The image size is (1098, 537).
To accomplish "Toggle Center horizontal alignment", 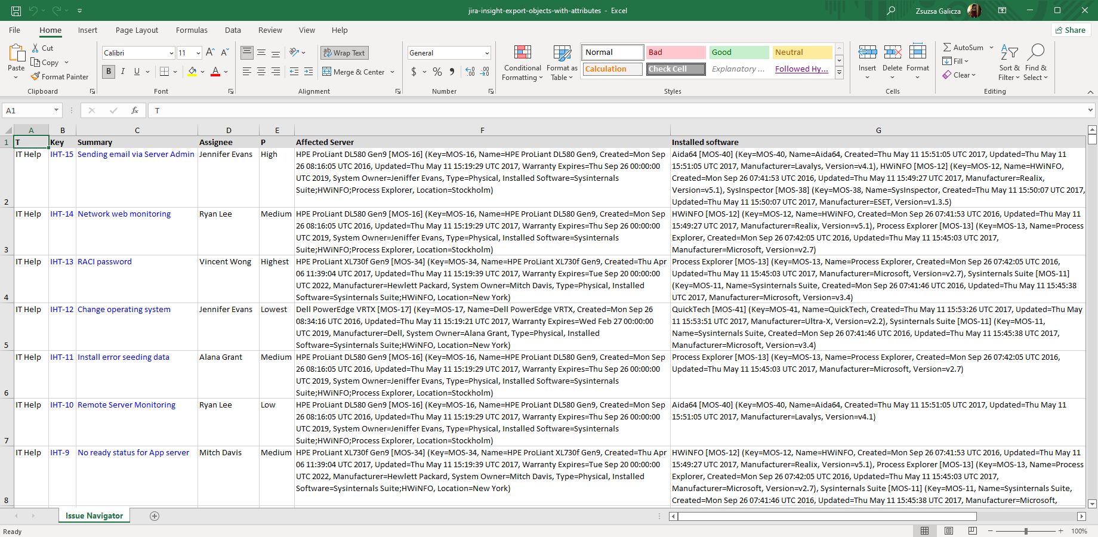I will pos(261,72).
